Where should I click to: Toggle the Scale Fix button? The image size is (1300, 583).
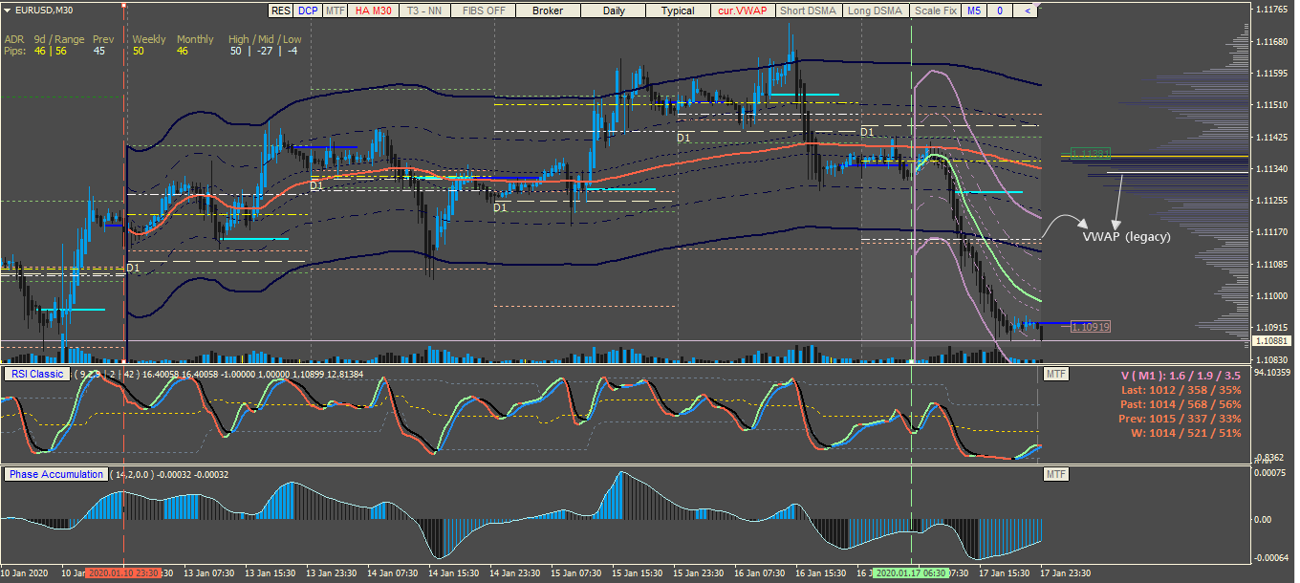(934, 11)
